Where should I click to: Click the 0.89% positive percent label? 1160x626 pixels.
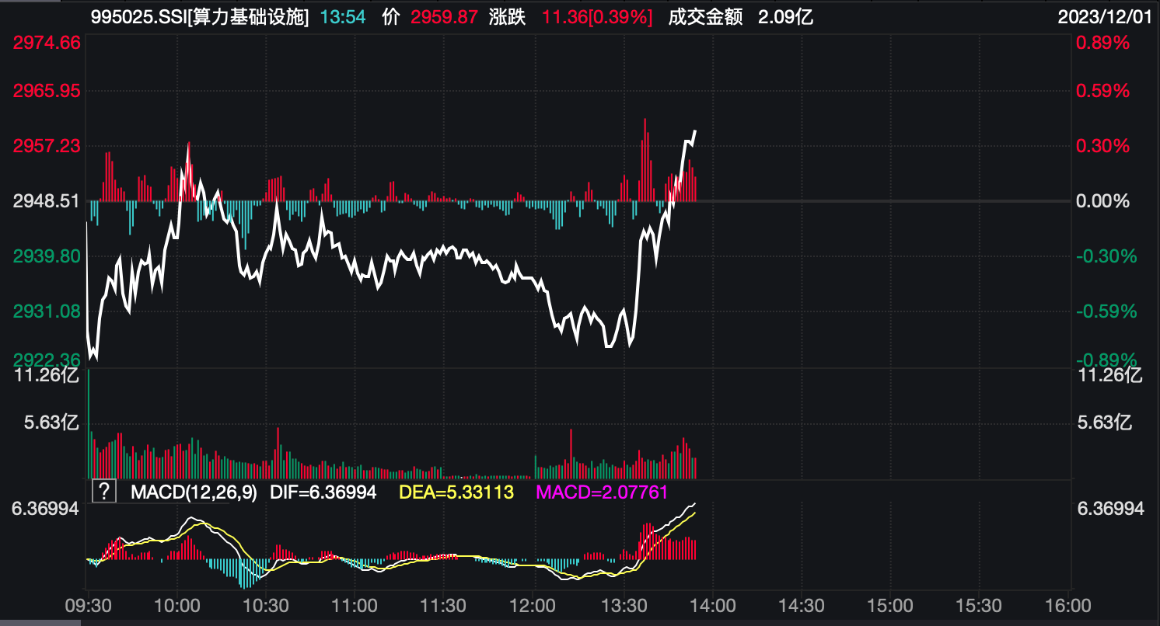pos(1102,43)
